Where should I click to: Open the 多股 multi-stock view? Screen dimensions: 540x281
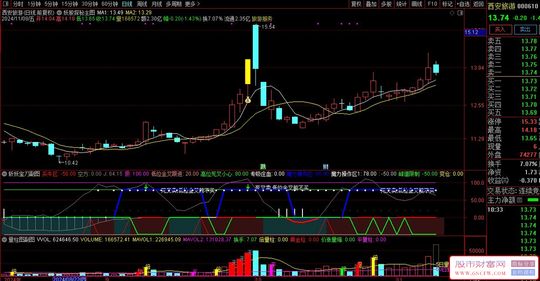tap(386, 4)
